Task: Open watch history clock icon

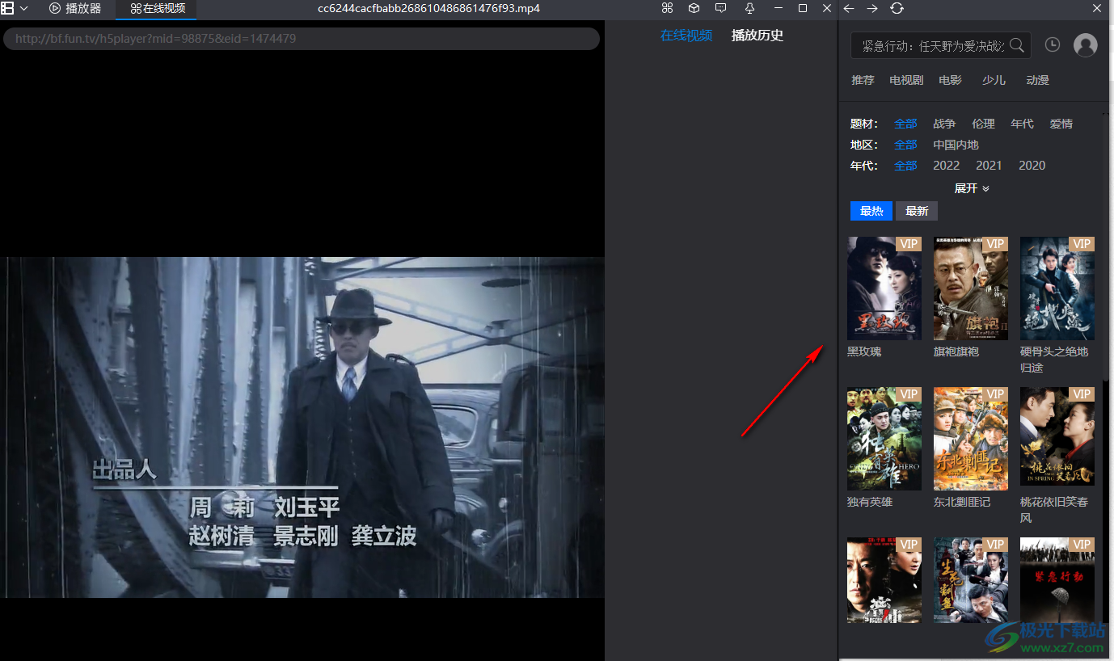Action: coord(1052,45)
